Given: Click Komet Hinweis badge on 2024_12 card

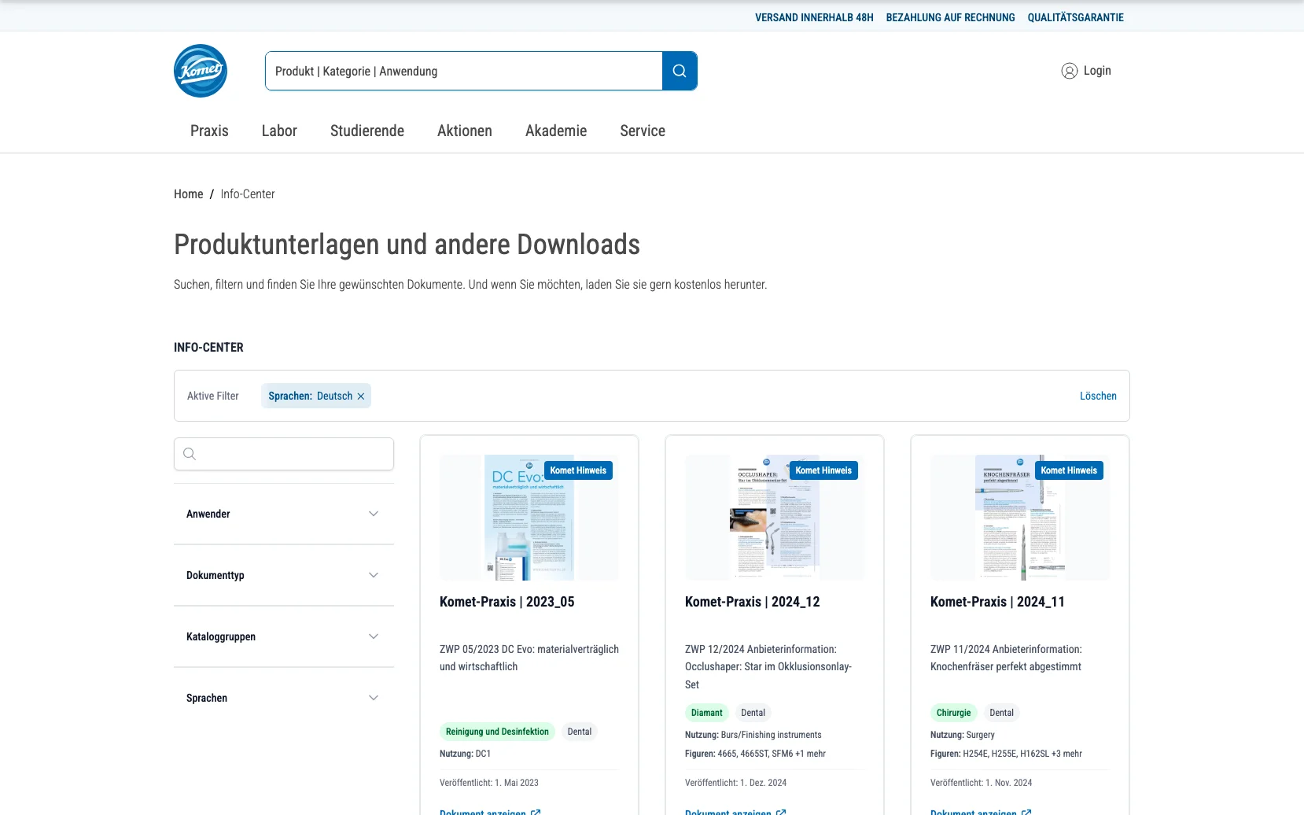Looking at the screenshot, I should pos(823,470).
